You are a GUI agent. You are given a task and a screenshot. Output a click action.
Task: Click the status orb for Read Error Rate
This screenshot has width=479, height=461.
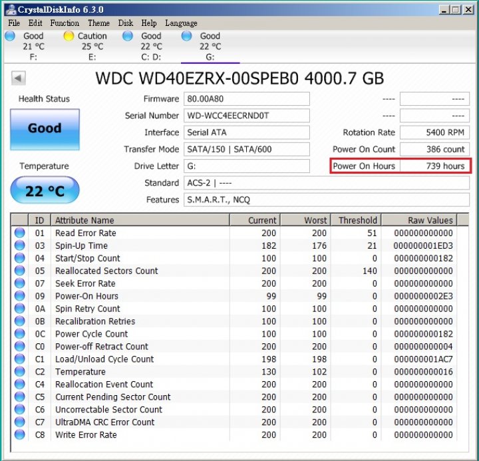coord(19,233)
